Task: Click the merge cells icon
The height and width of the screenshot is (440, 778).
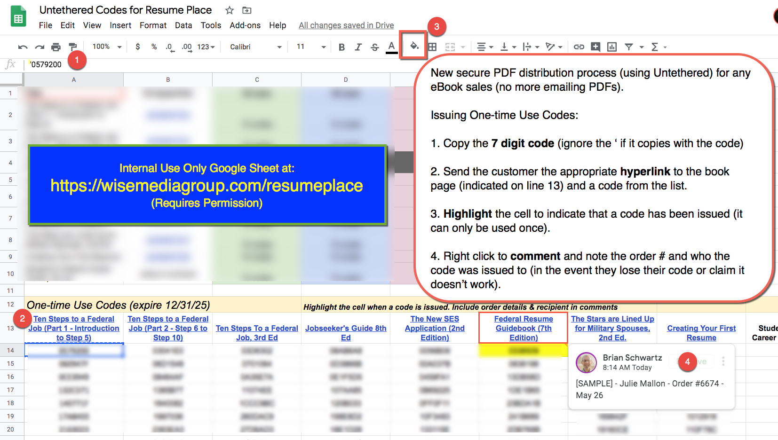Action: coord(450,47)
